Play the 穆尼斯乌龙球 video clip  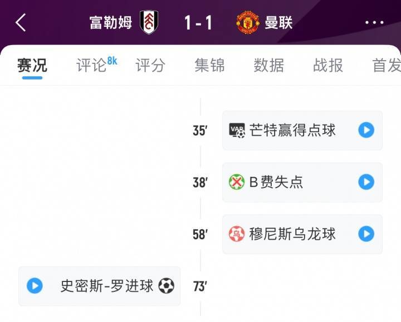[366, 234]
